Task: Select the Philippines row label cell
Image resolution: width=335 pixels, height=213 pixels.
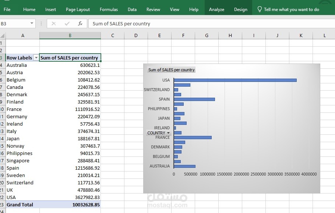Action: pos(22,153)
